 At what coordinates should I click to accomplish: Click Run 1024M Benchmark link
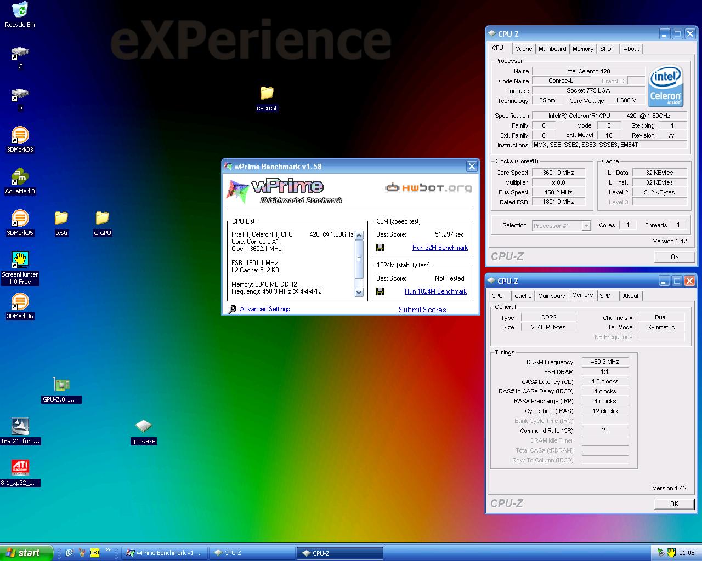click(x=435, y=291)
